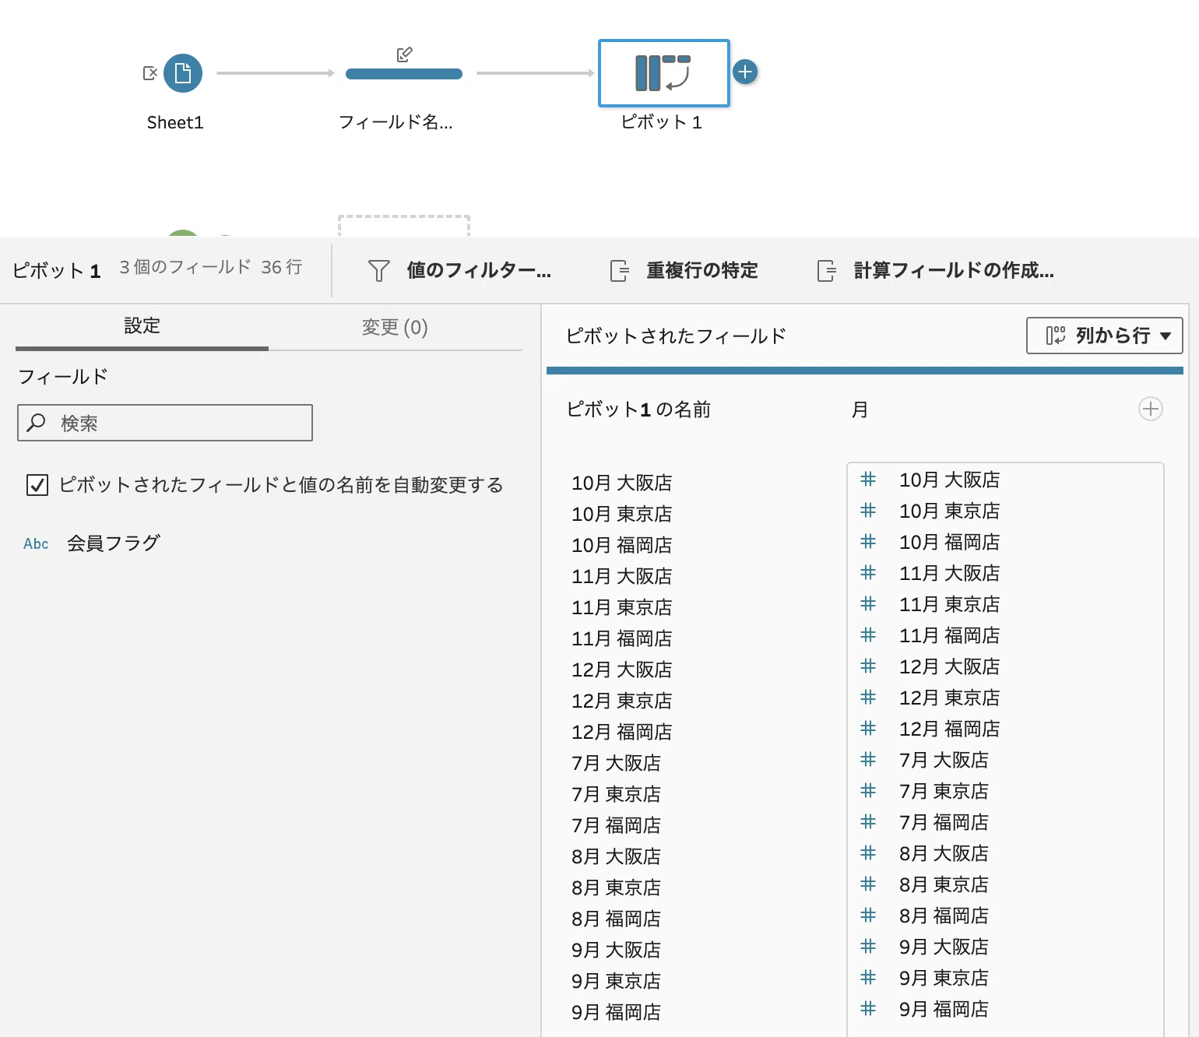This screenshot has width=1199, height=1037.
Task: Select the Sheet1 input step icon
Action: coord(183,73)
